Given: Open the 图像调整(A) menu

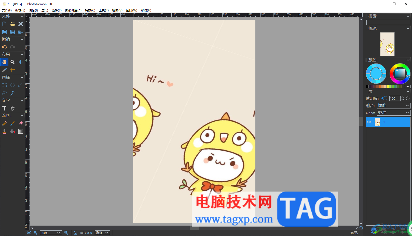Looking at the screenshot, I should click(73, 10).
